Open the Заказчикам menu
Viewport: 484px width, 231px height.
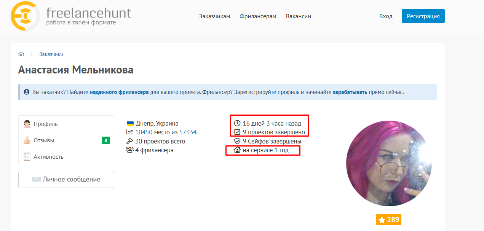click(214, 16)
